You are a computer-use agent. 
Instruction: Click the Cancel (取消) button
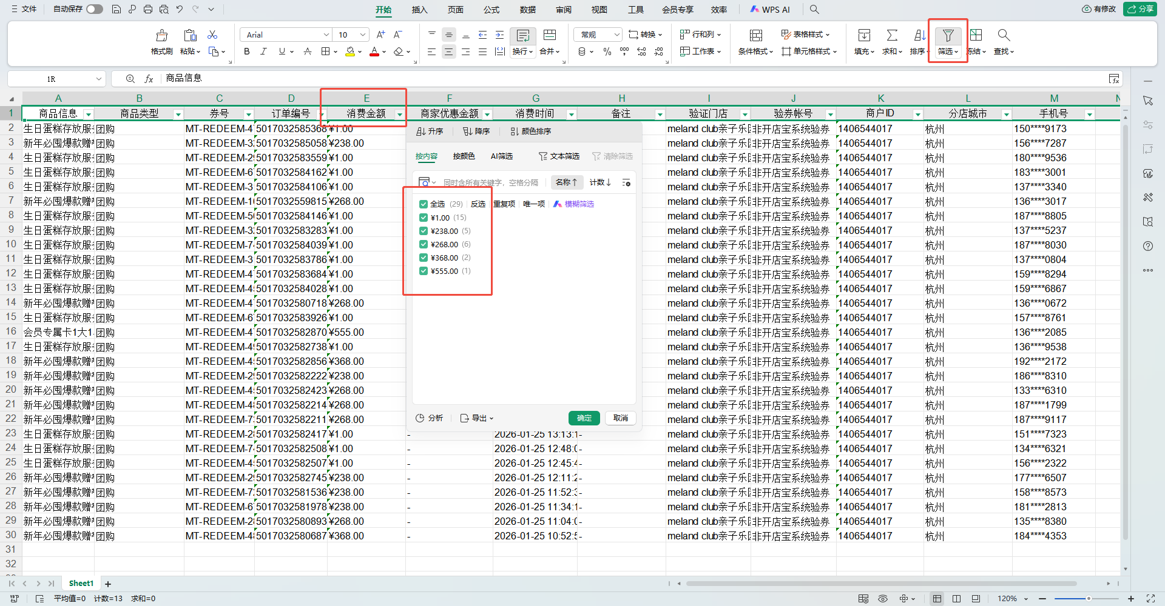tap(620, 418)
